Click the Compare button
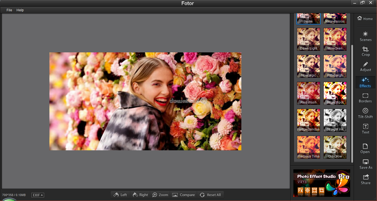 (x=184, y=195)
